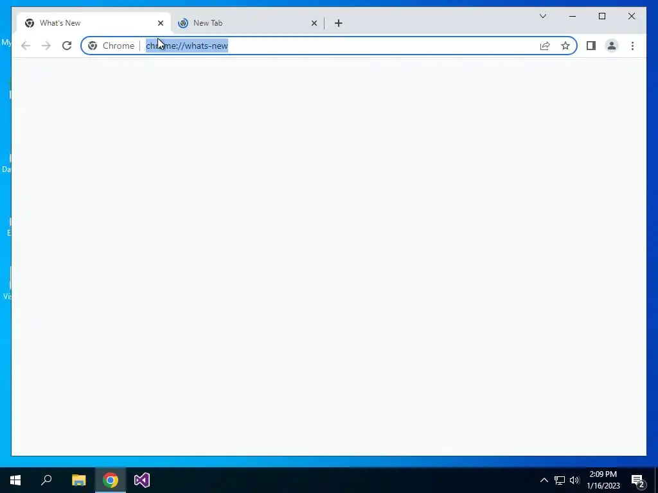Open the profile avatar menu
Viewport: 658px width, 493px height.
(612, 46)
